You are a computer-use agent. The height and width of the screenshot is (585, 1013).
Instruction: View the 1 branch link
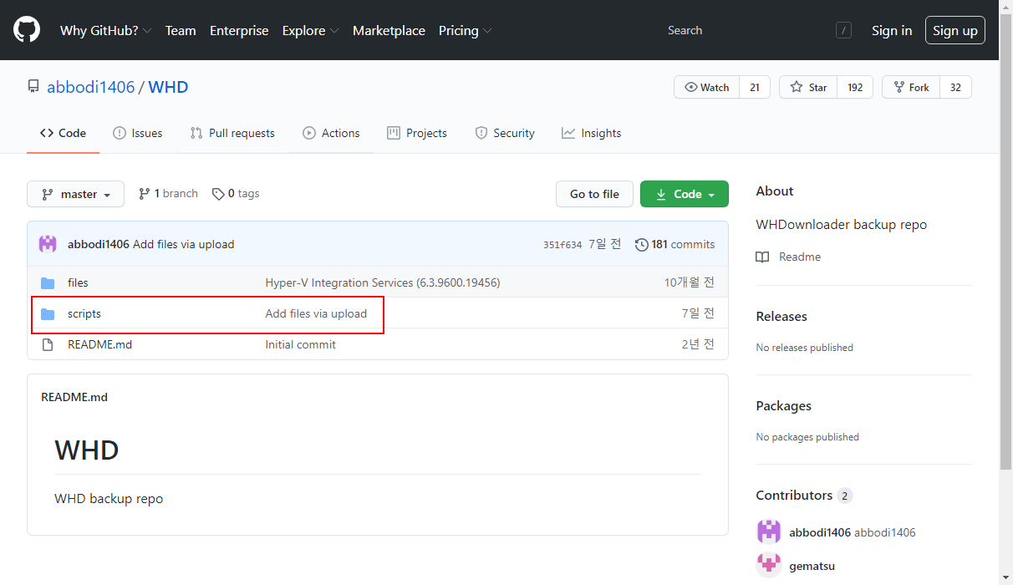click(168, 193)
